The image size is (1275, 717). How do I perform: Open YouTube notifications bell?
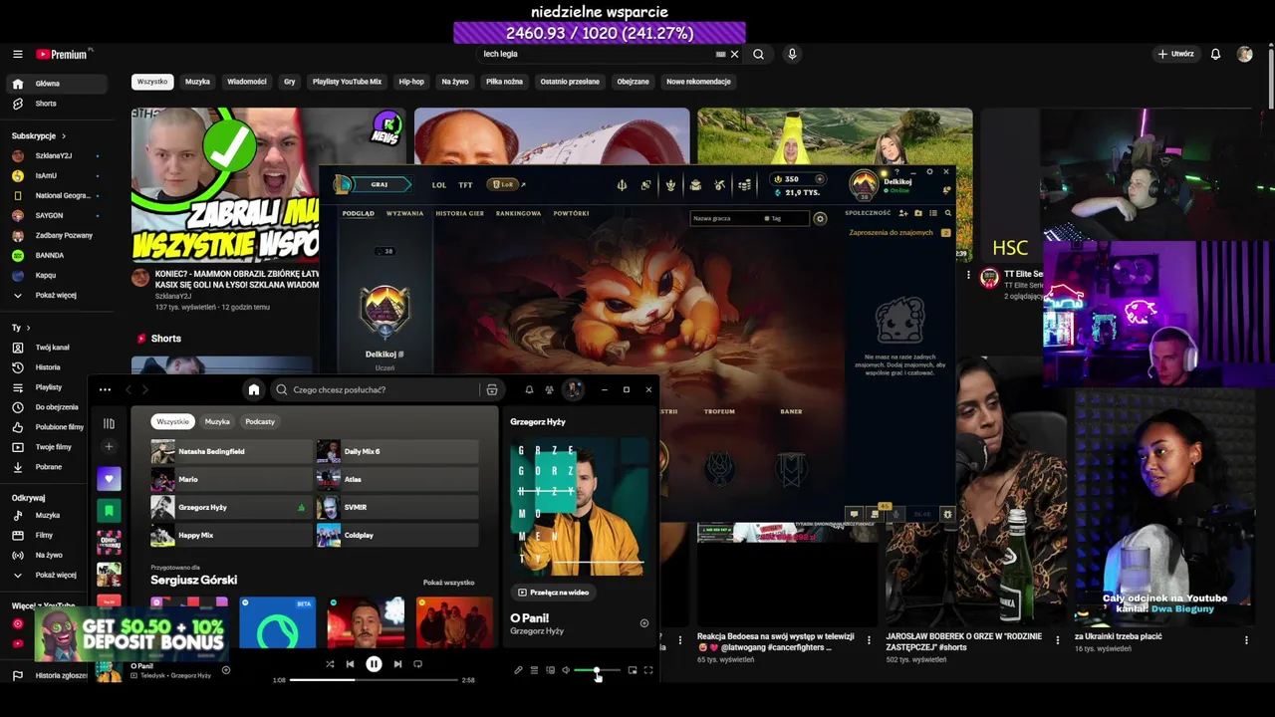[1215, 54]
